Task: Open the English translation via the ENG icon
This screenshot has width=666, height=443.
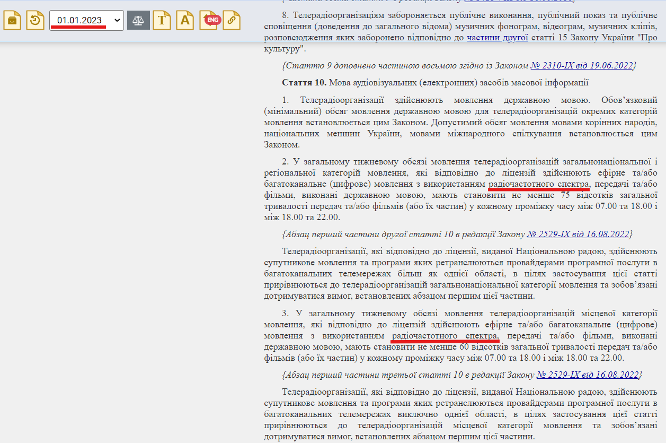Action: [x=209, y=20]
